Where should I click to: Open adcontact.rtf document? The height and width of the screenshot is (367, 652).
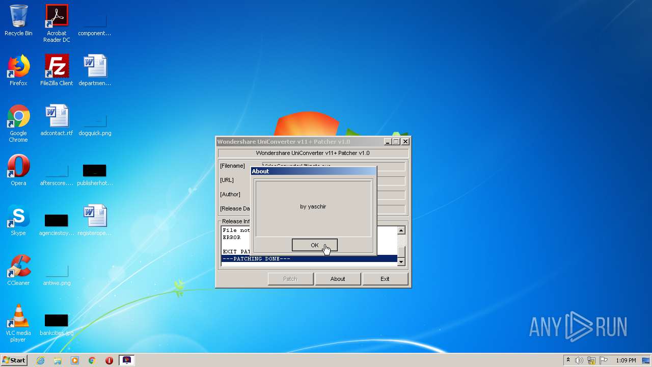(57, 120)
